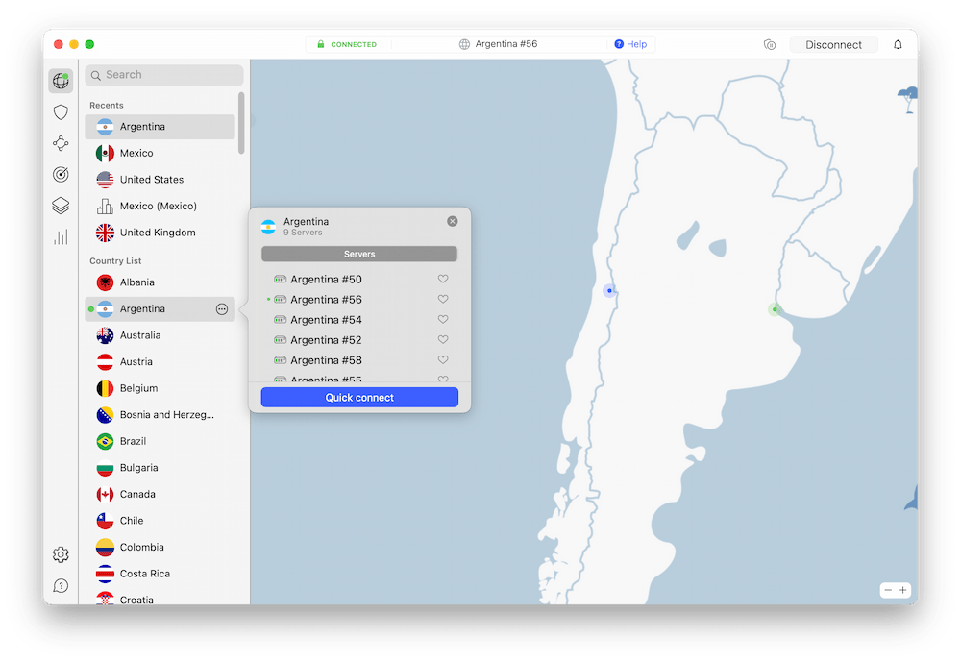This screenshot has width=961, height=662.
Task: Select Chile in Country List
Action: tap(160, 521)
